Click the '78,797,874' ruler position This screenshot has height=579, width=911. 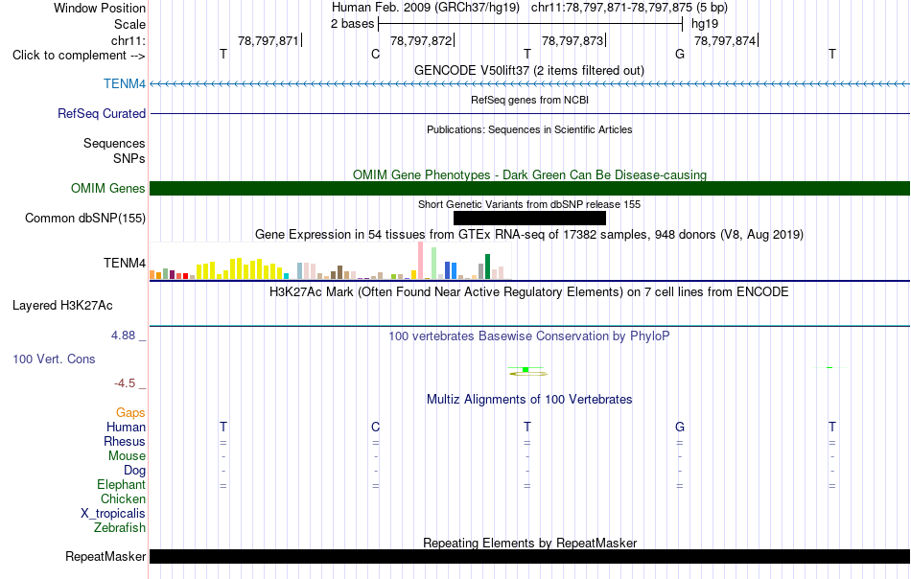click(725, 40)
